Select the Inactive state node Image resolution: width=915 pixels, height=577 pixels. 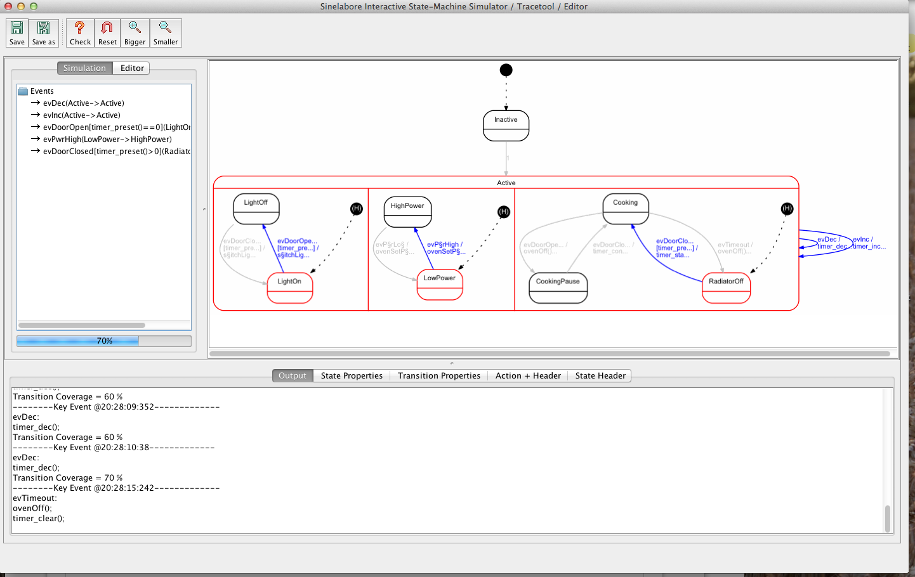tap(506, 126)
